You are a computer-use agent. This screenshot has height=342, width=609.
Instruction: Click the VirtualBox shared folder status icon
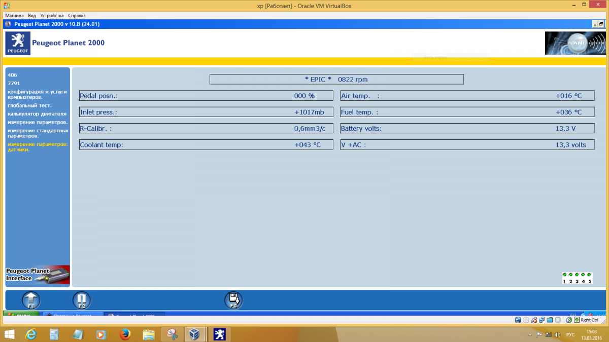tap(550, 320)
